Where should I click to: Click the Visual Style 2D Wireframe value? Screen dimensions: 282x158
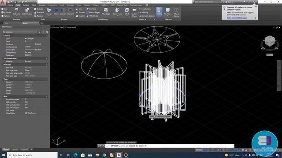tap(30, 113)
